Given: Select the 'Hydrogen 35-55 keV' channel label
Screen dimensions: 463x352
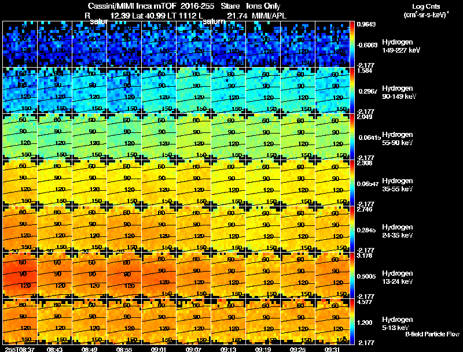Looking at the screenshot, I should [x=398, y=185].
